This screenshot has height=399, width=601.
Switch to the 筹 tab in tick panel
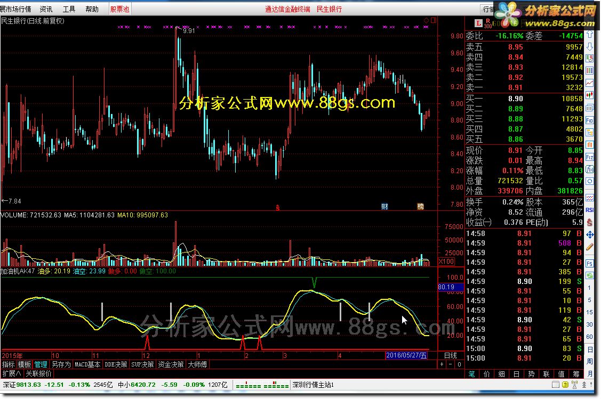click(x=576, y=374)
